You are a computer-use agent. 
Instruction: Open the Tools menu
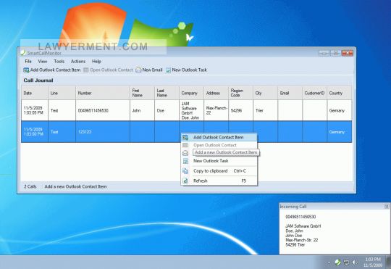[x=59, y=61]
